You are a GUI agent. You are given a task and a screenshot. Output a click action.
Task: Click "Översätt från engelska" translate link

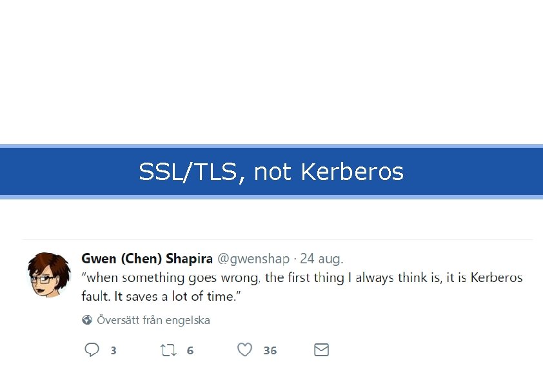[153, 320]
